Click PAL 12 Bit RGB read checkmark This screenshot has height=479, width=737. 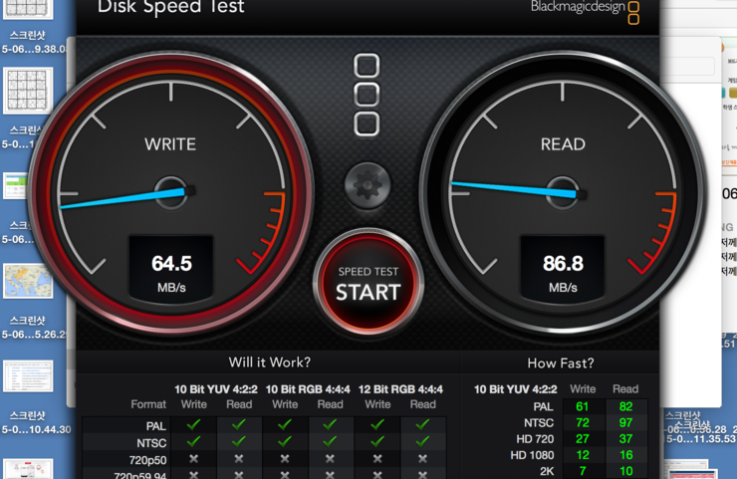pyautogui.click(x=422, y=425)
